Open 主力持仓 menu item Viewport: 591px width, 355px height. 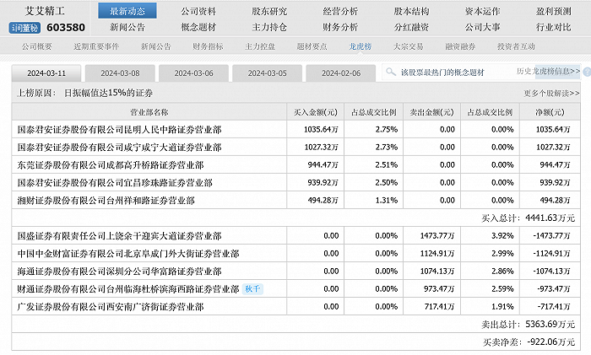point(269,27)
